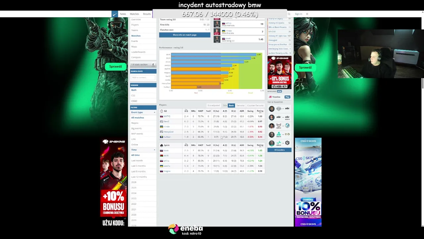The image size is (424, 239).
Task: Open the News menu item
Action: [123, 14]
